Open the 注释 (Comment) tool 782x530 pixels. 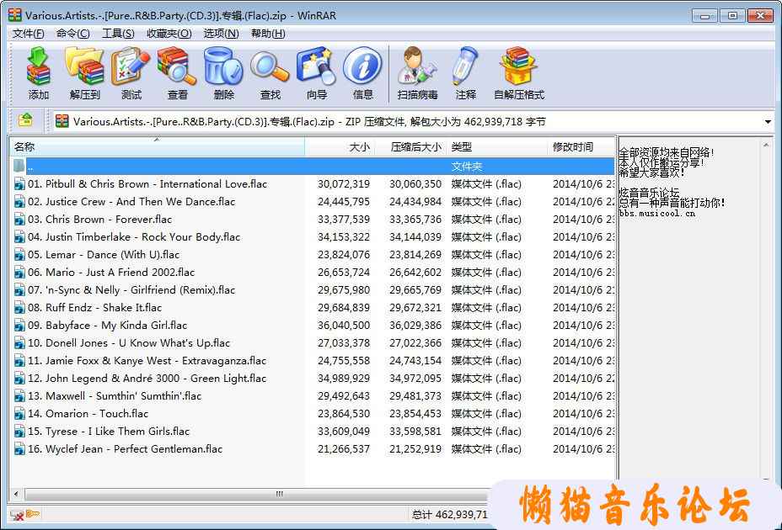click(x=465, y=72)
